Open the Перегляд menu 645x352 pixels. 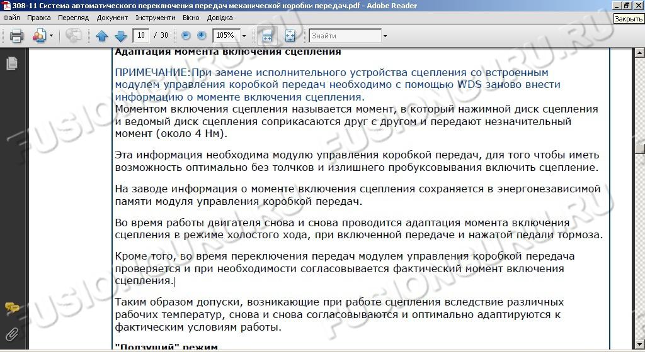coord(73,18)
